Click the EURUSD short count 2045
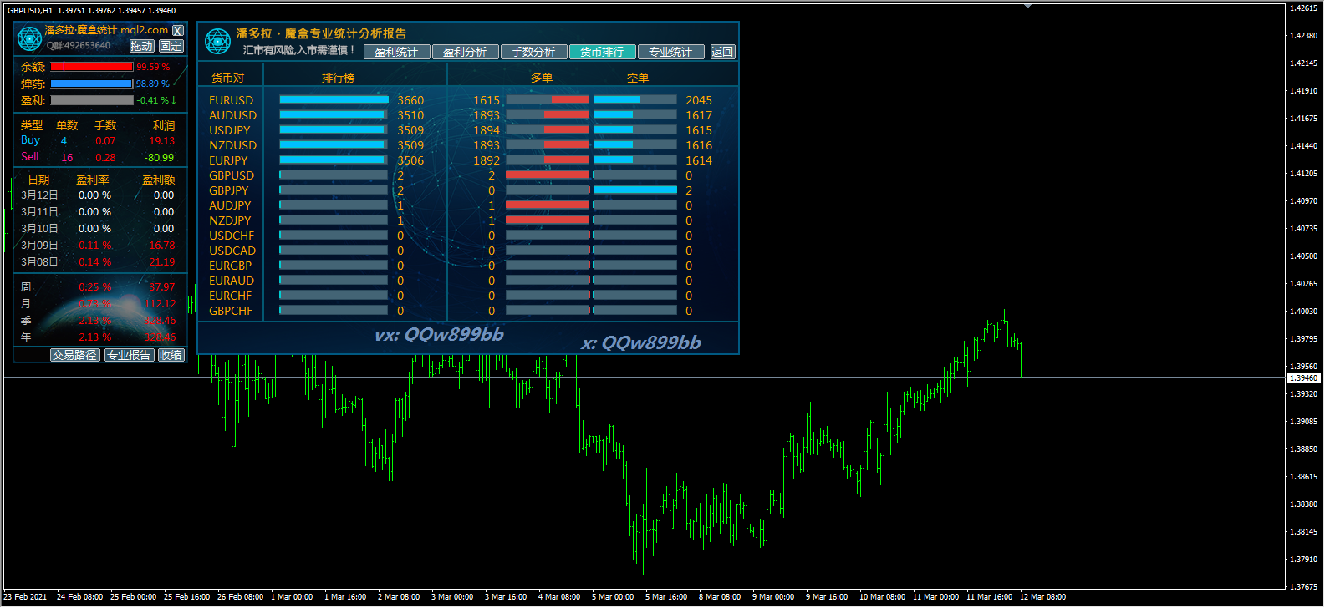 point(699,100)
